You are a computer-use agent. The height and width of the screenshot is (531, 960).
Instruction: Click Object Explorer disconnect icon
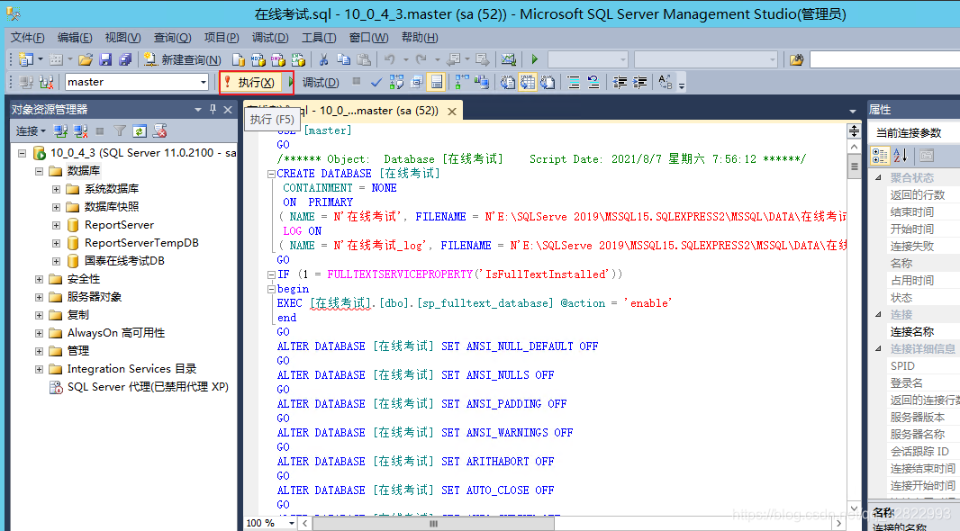pos(80,130)
